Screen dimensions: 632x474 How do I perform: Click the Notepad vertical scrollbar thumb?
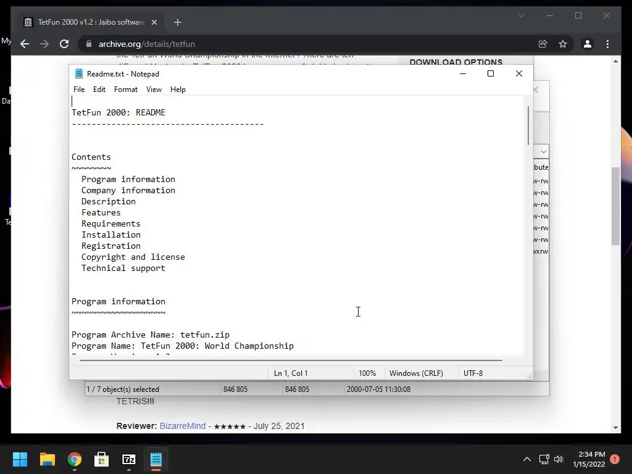528,125
